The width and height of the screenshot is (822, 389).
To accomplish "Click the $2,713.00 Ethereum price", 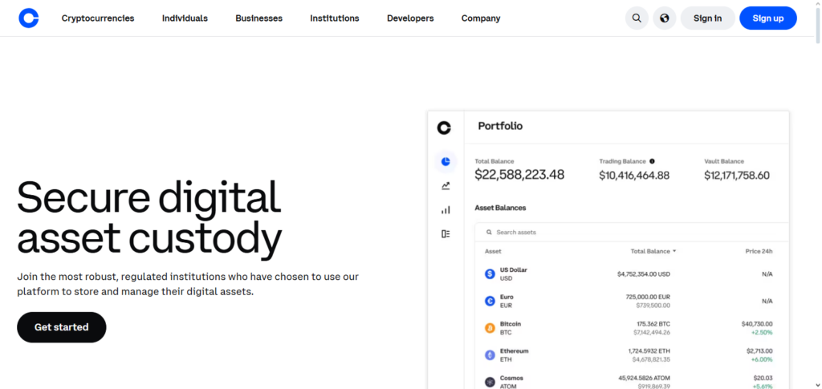I will (759, 351).
